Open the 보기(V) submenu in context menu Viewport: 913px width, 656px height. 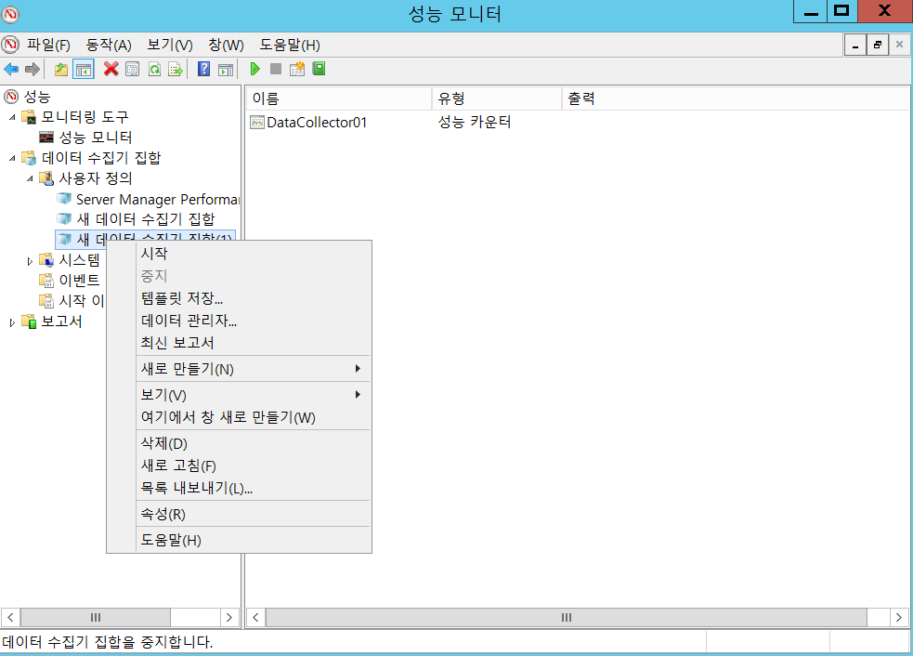(253, 395)
